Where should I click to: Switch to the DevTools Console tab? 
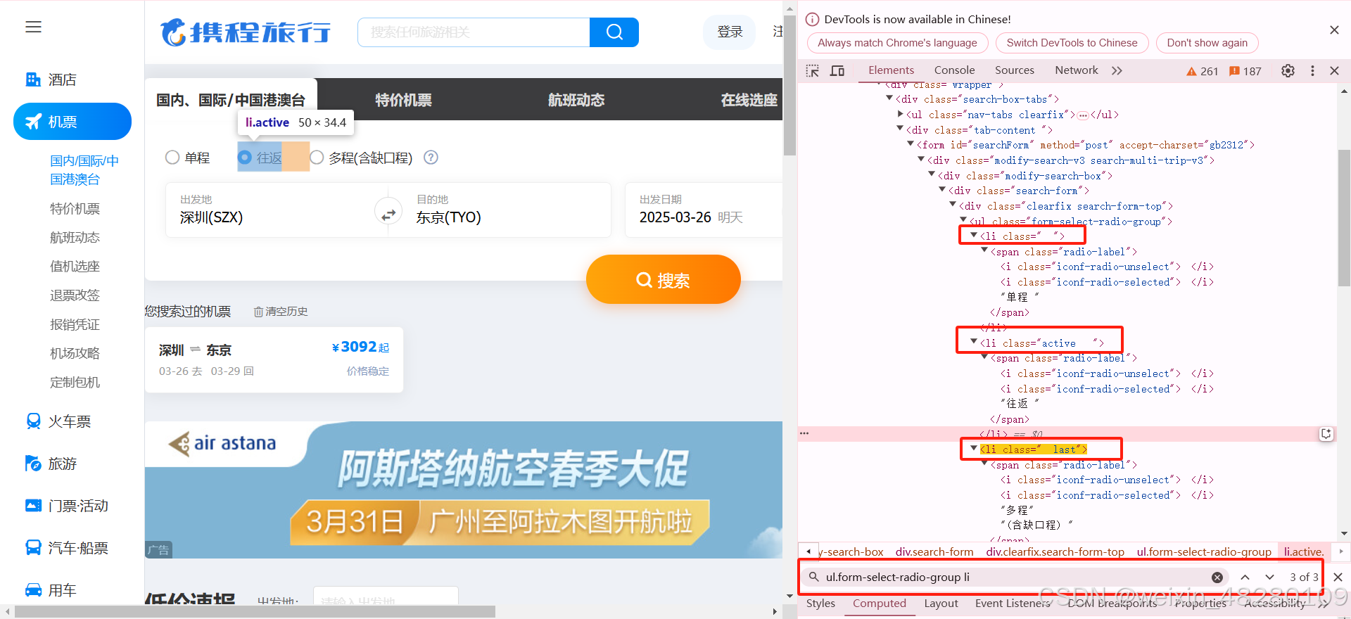coord(954,70)
